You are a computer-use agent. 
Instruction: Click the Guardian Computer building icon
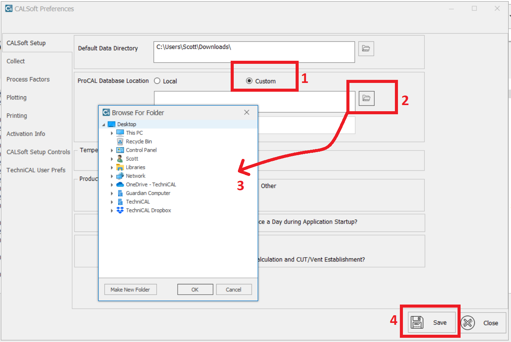pos(120,193)
